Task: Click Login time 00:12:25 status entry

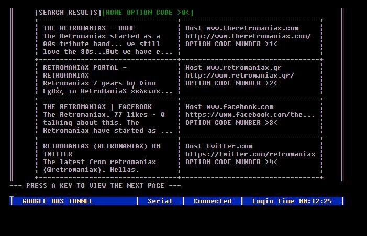Action: (292, 201)
